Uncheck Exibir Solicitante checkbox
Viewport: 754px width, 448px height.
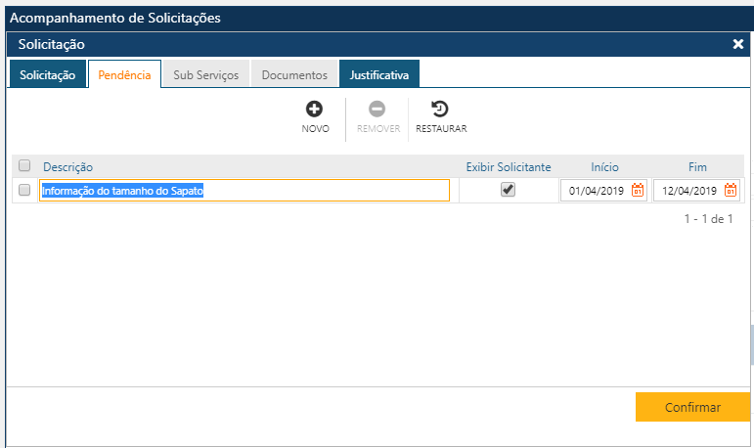coord(508,190)
